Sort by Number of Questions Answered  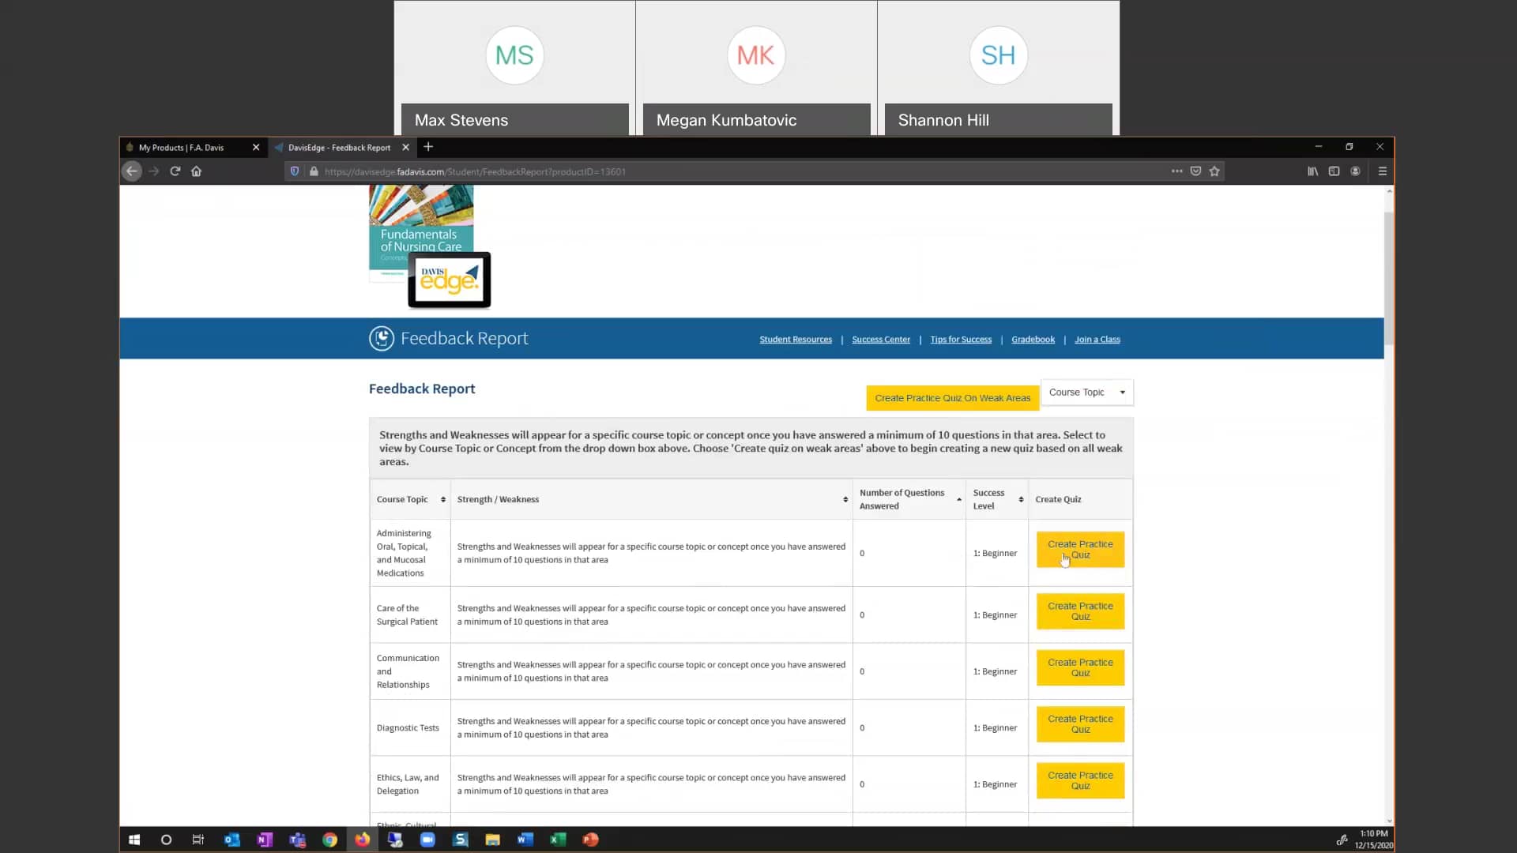pyautogui.click(x=958, y=499)
